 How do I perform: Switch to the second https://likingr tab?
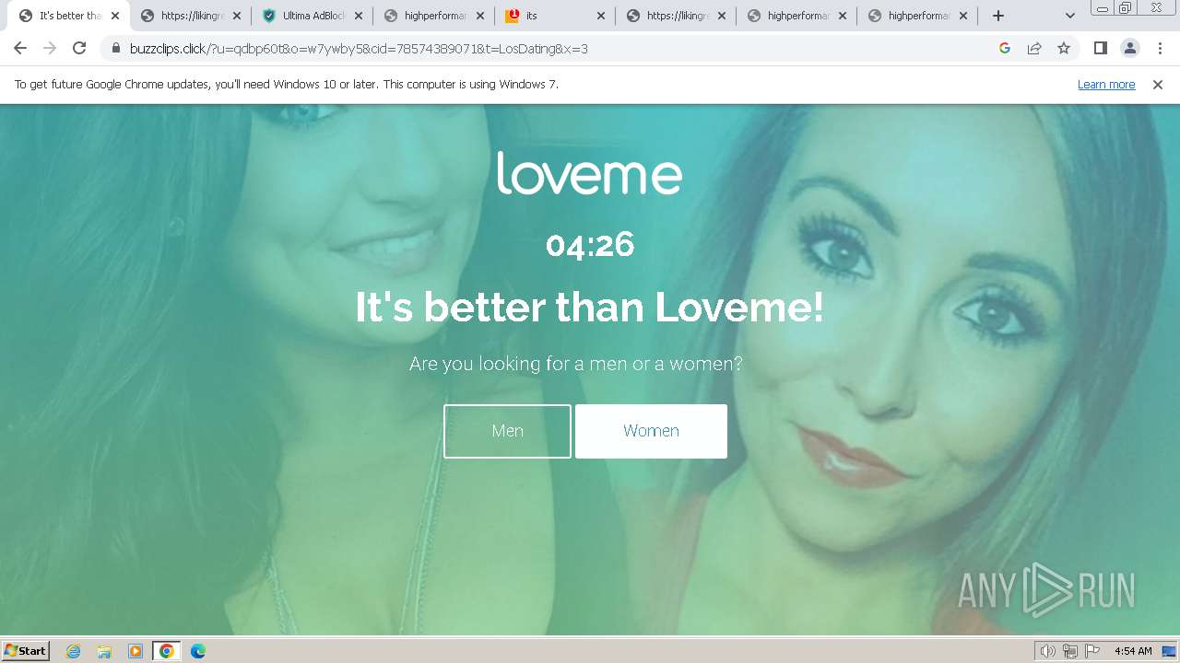click(677, 16)
